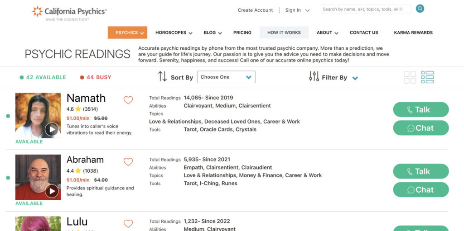The image size is (464, 231).
Task: Click Create Account link
Action: pos(256,10)
